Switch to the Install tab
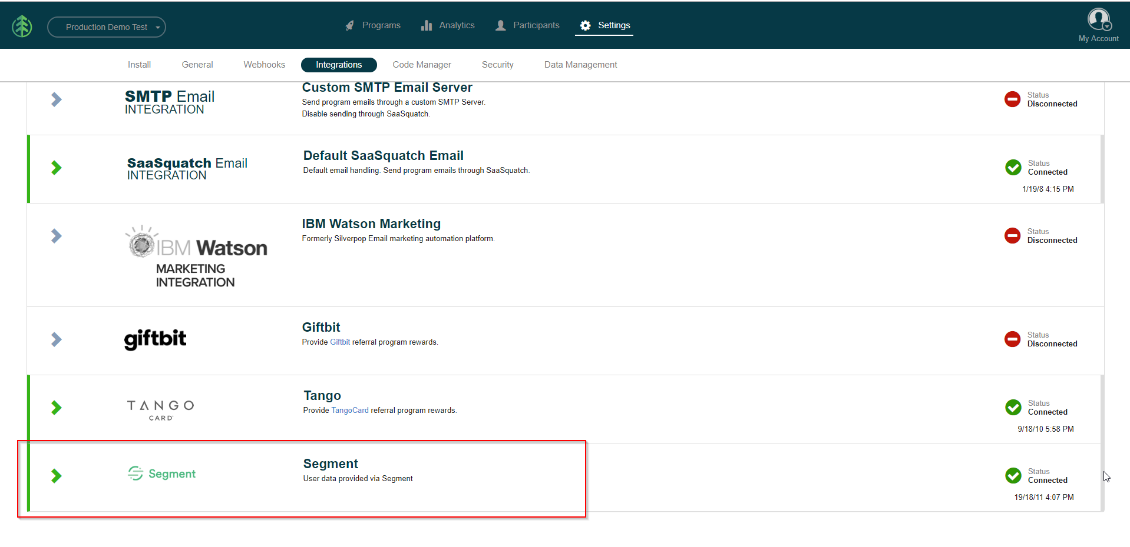 click(139, 65)
